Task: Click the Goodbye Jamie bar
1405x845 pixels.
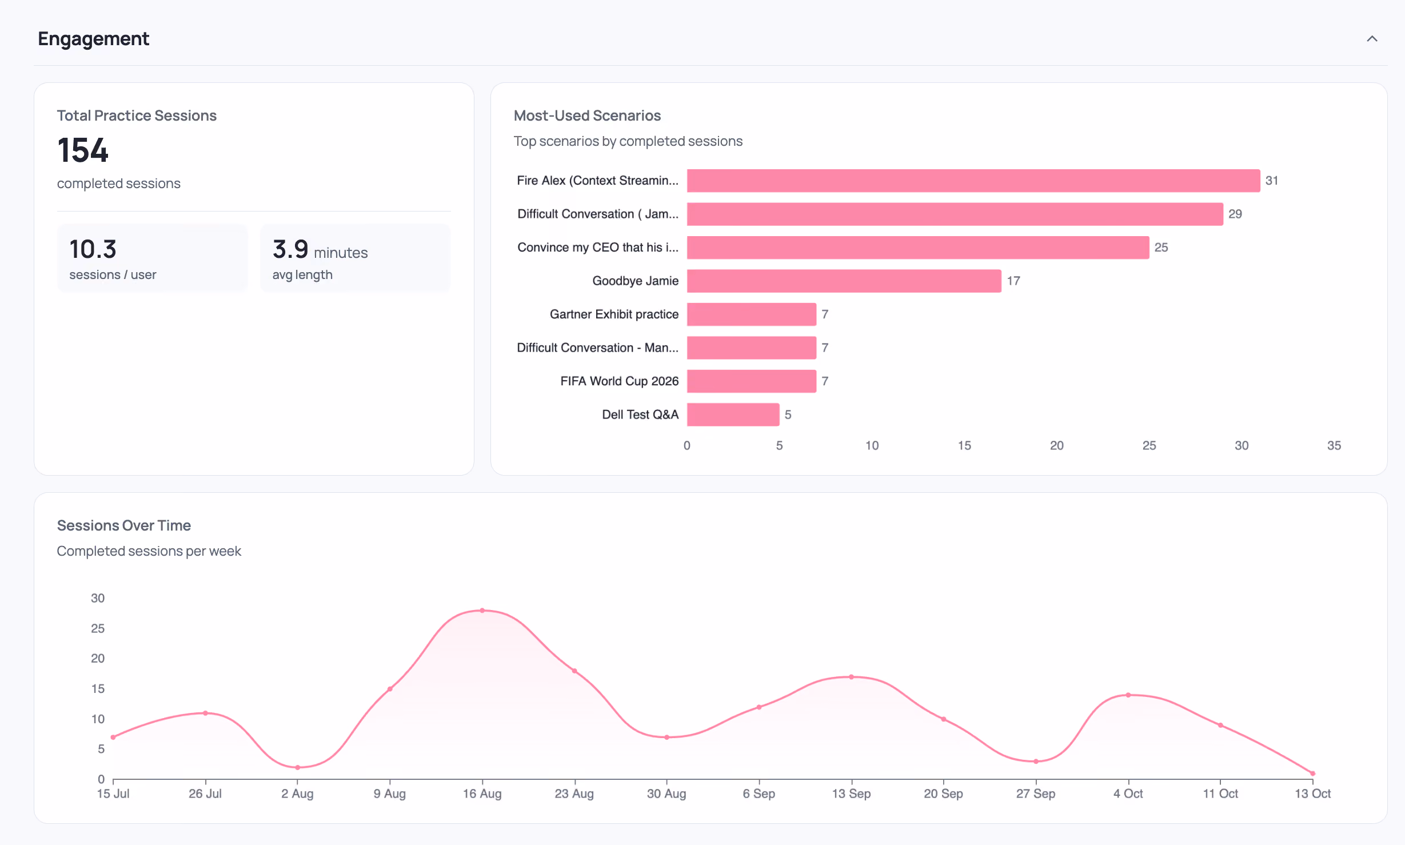Action: point(844,281)
